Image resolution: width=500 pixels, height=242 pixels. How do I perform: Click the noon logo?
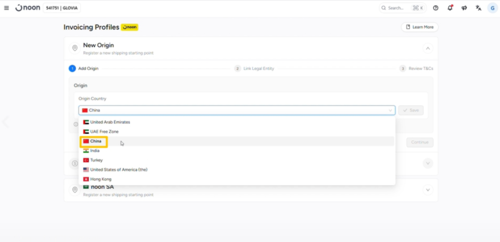(28, 8)
